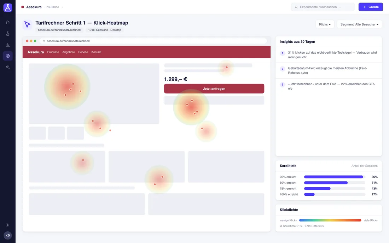389x243 pixels.
Task: Select insight 1 about Testsiegel clicks
Action: [x=329, y=55]
